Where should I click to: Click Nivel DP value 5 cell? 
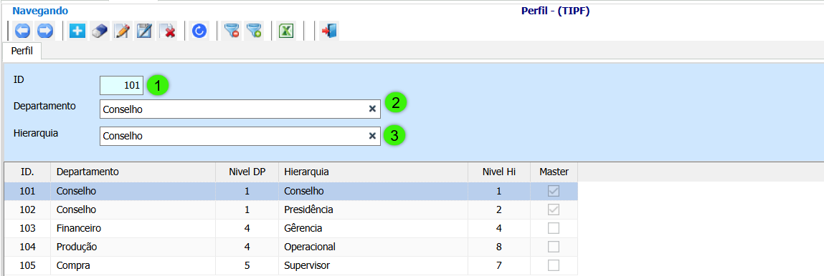click(247, 265)
